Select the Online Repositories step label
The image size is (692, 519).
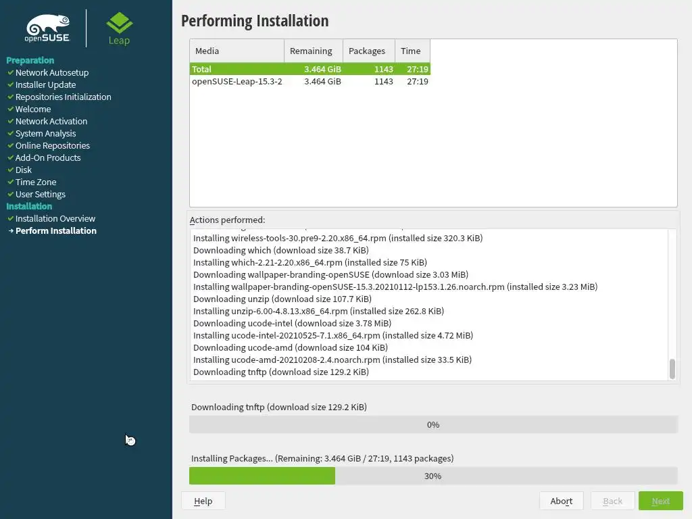coord(53,145)
